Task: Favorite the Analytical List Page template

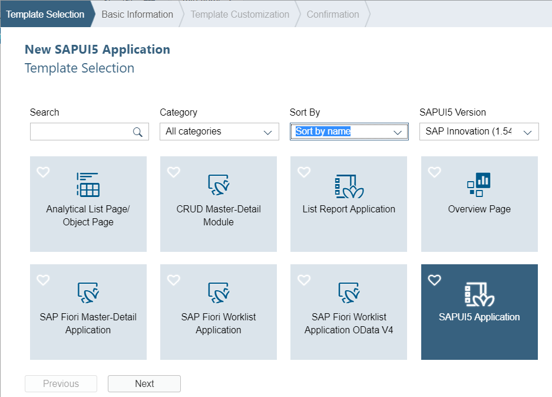Action: (43, 172)
